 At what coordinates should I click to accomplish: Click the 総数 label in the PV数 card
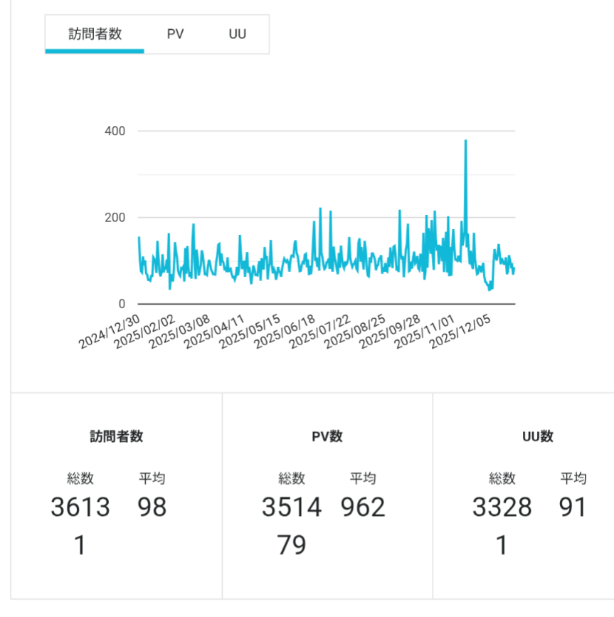292,478
